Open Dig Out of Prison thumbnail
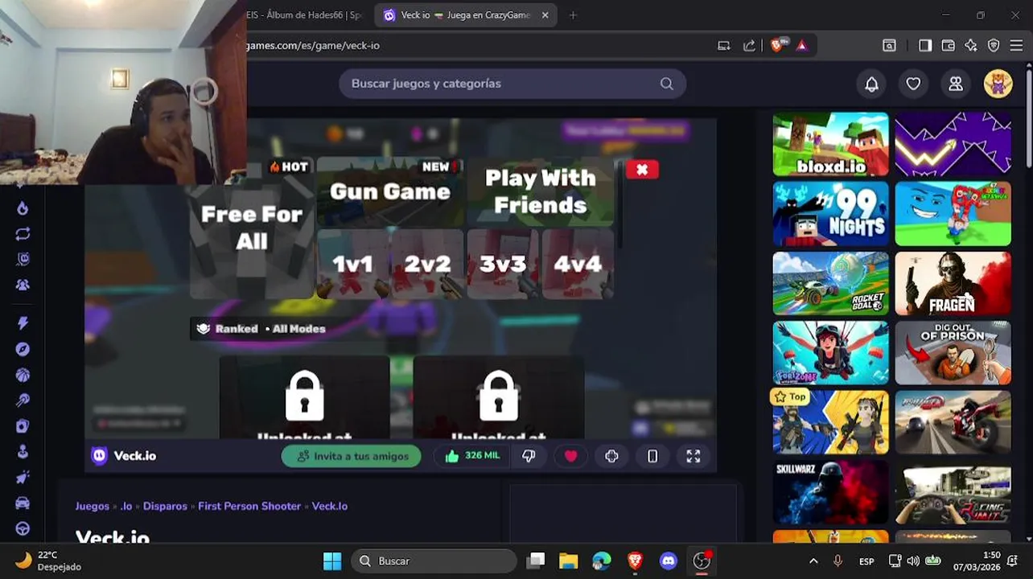Screen dimensions: 1033x579 coord(953,353)
